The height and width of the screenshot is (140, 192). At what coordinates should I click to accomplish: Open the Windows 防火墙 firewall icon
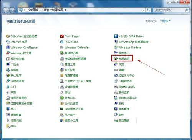(x=8, y=53)
